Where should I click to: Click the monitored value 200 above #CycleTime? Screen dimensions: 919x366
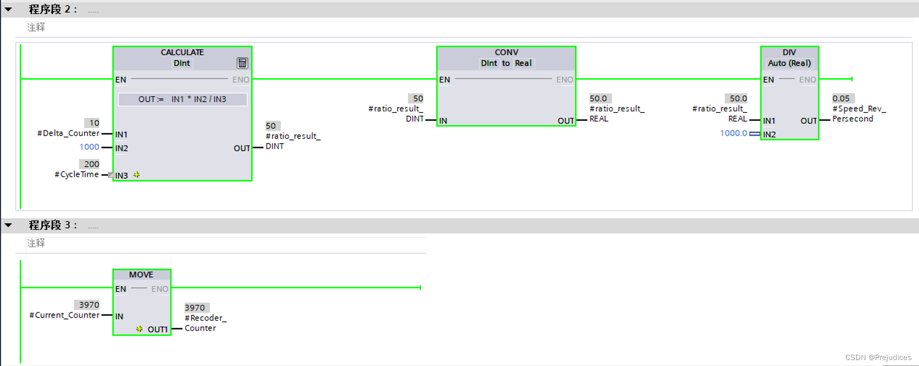[x=89, y=164]
